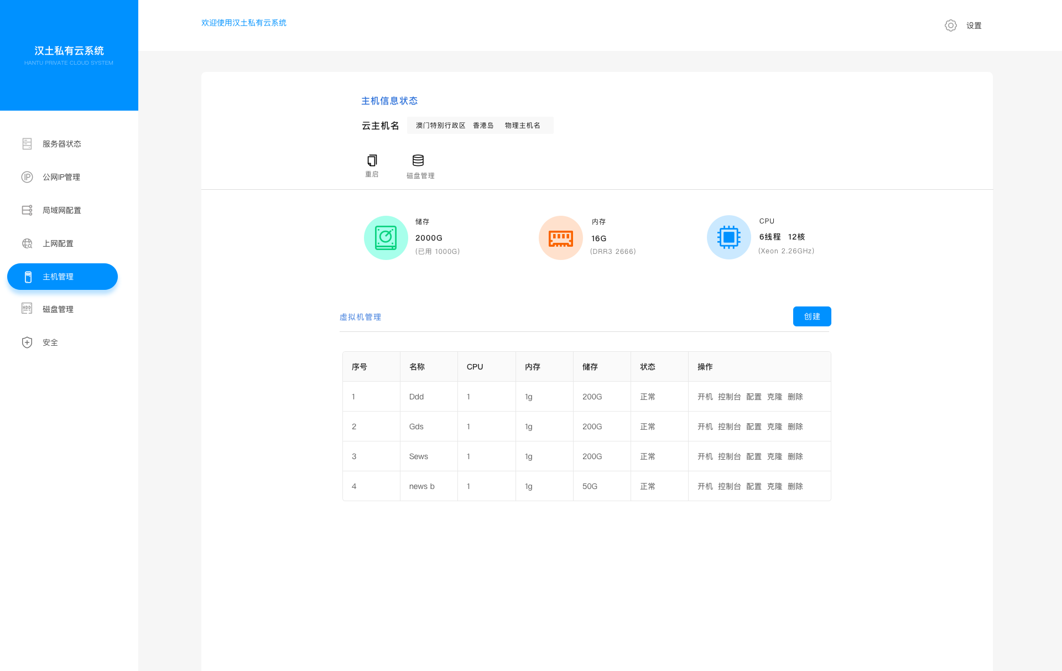Click 香港岛 in host name field
This screenshot has width=1062, height=671.
(483, 126)
